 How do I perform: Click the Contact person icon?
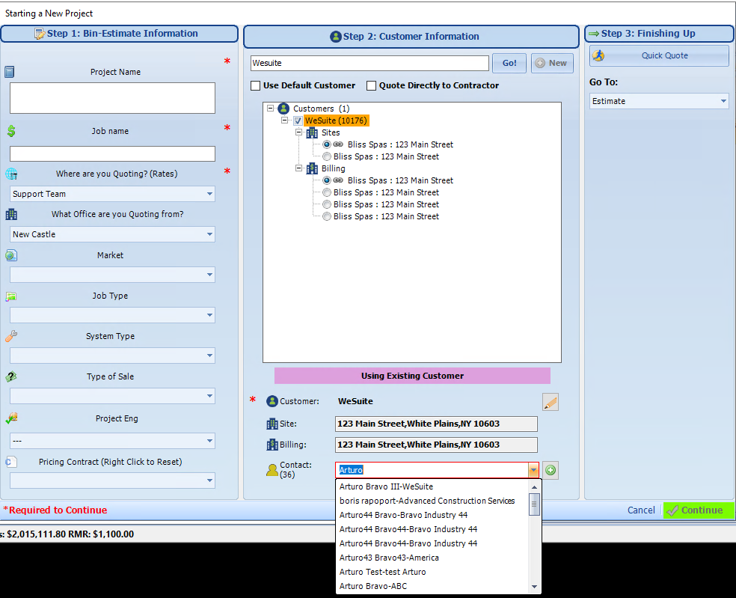click(272, 470)
